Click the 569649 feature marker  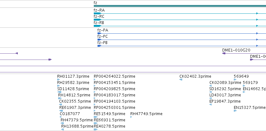235,80
